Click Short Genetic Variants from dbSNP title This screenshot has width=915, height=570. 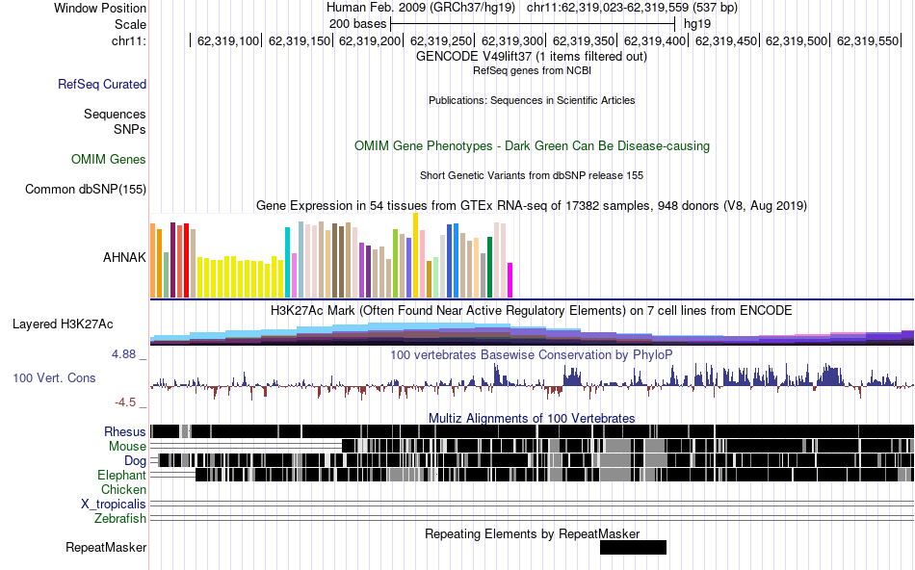[532, 175]
